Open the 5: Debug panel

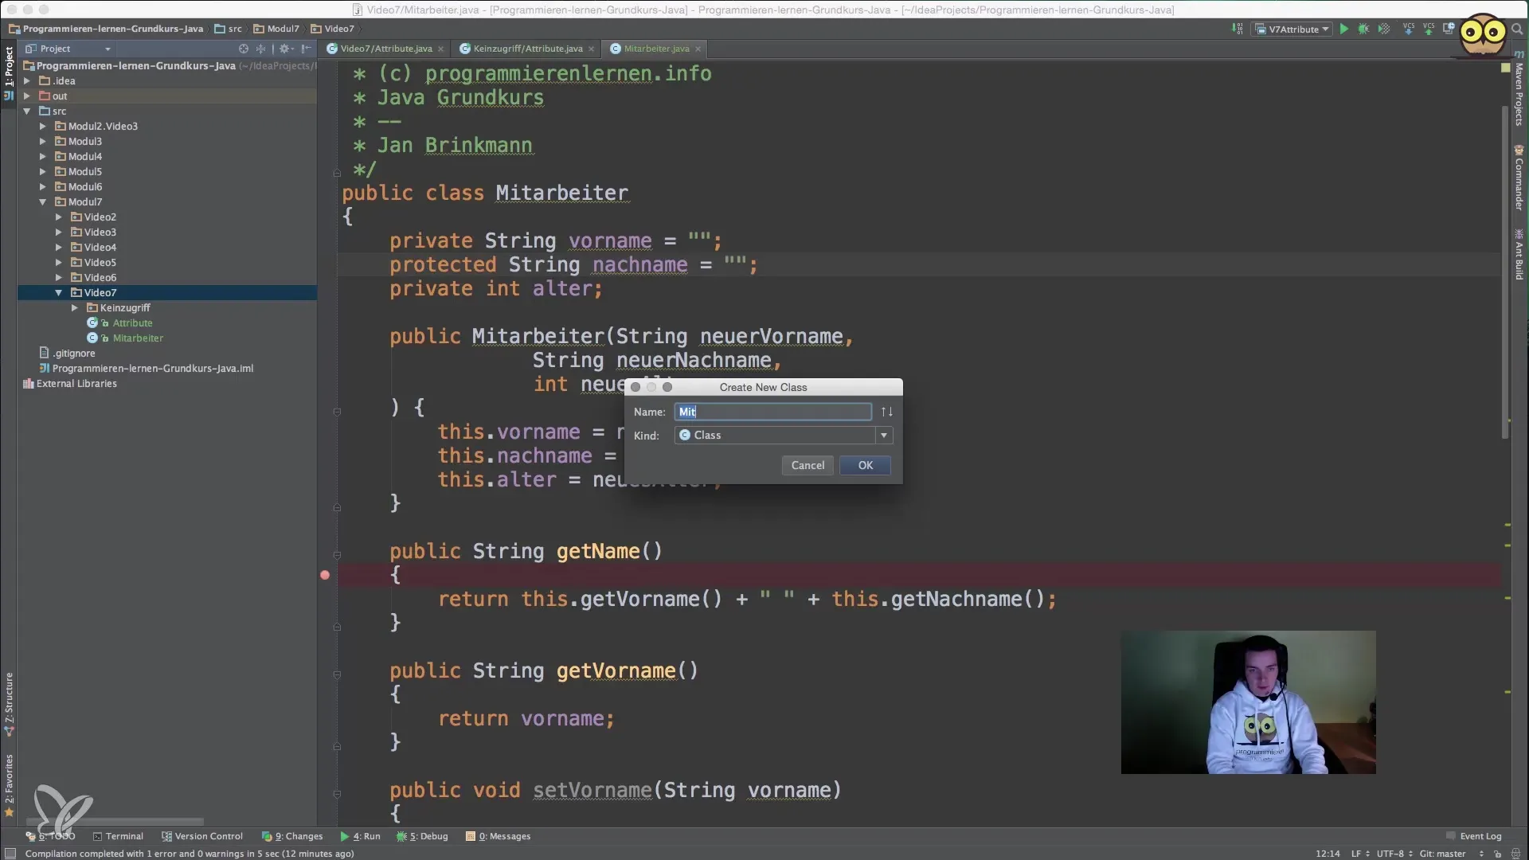tap(423, 836)
